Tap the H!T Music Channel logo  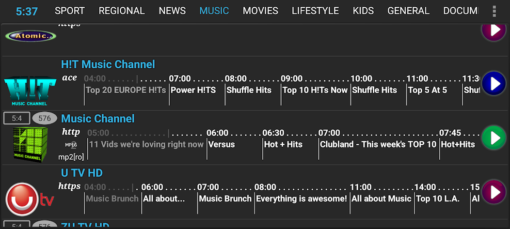coord(30,90)
